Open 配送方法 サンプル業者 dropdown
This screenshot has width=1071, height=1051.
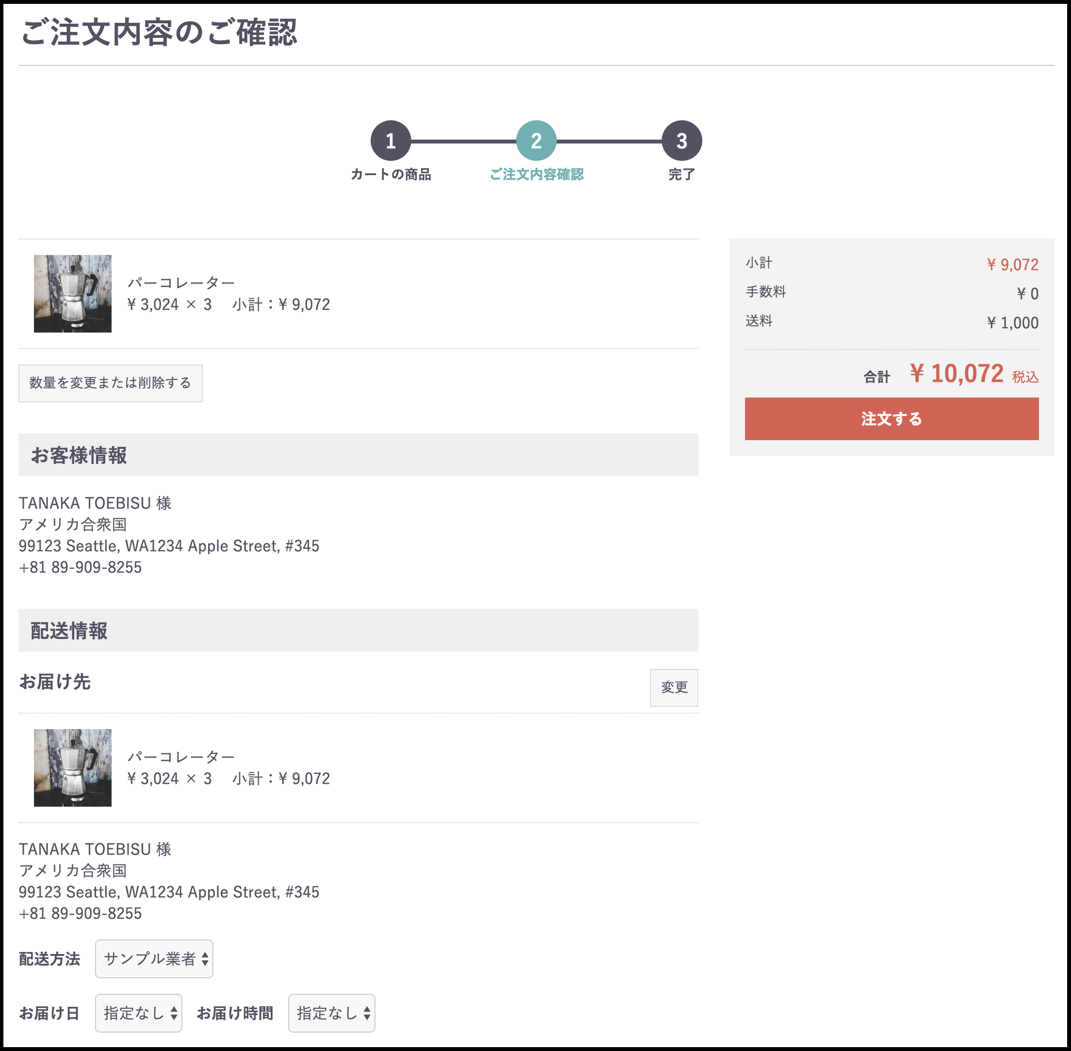154,959
